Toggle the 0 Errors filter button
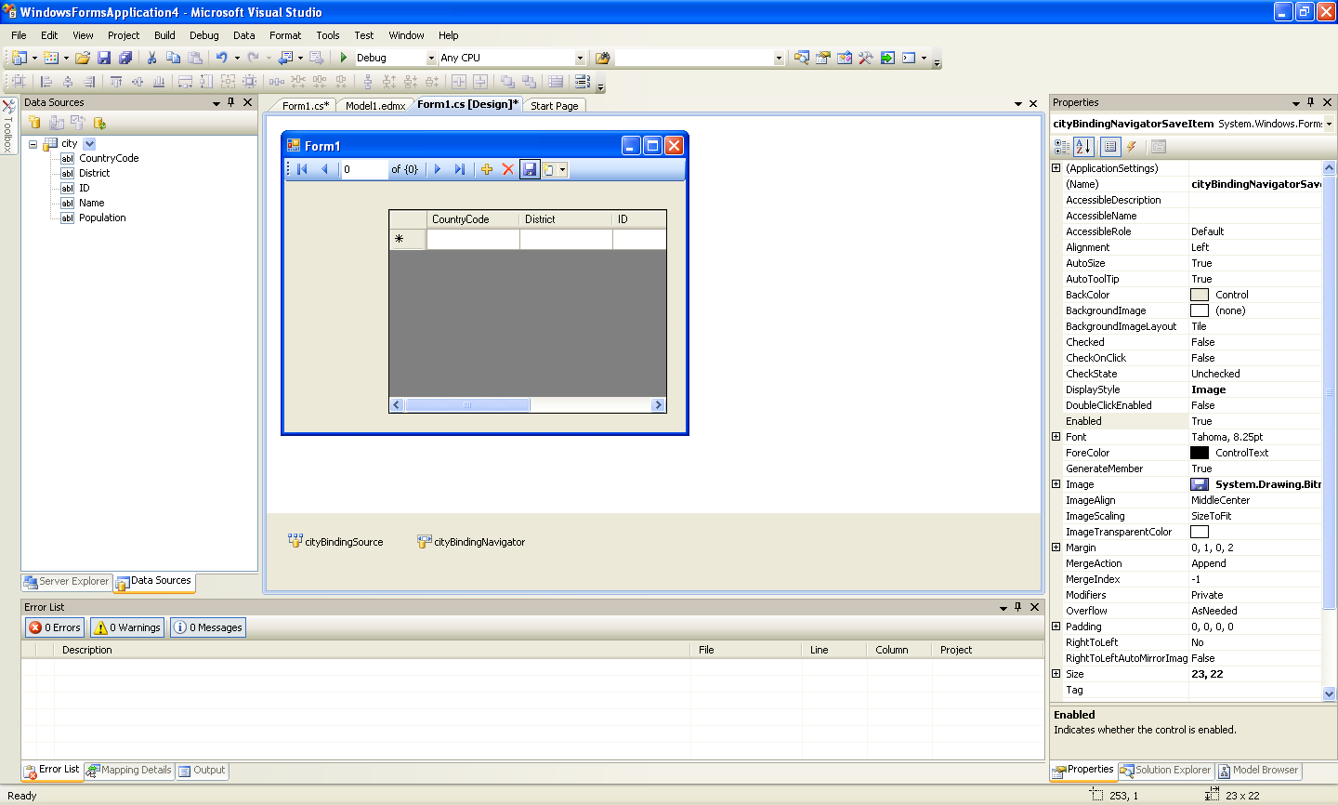Screen dimensions: 1338x805 tap(55, 627)
